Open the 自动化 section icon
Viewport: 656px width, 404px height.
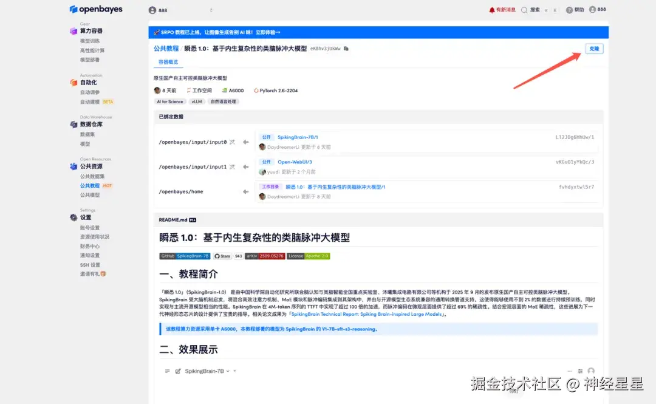pos(73,83)
